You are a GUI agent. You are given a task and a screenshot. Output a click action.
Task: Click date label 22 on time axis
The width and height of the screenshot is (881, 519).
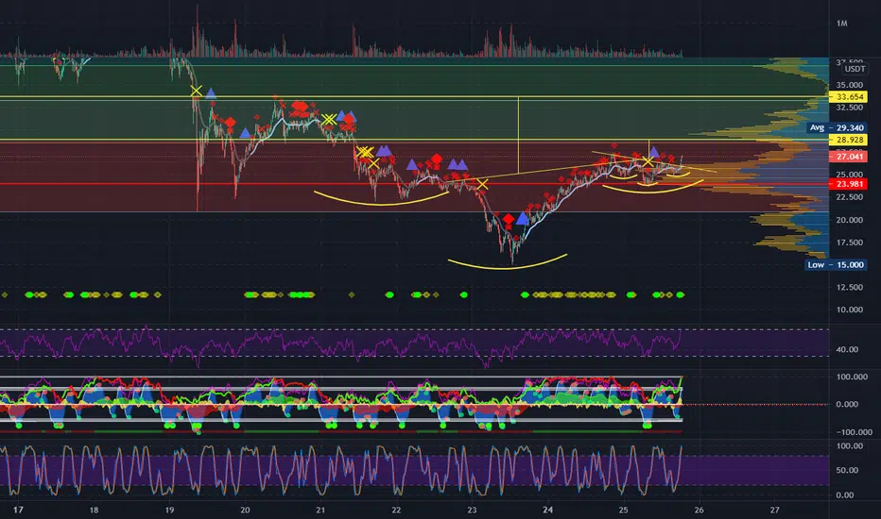point(396,510)
